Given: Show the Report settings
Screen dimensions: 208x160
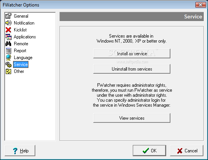Looking at the screenshot, I should click(20, 51).
